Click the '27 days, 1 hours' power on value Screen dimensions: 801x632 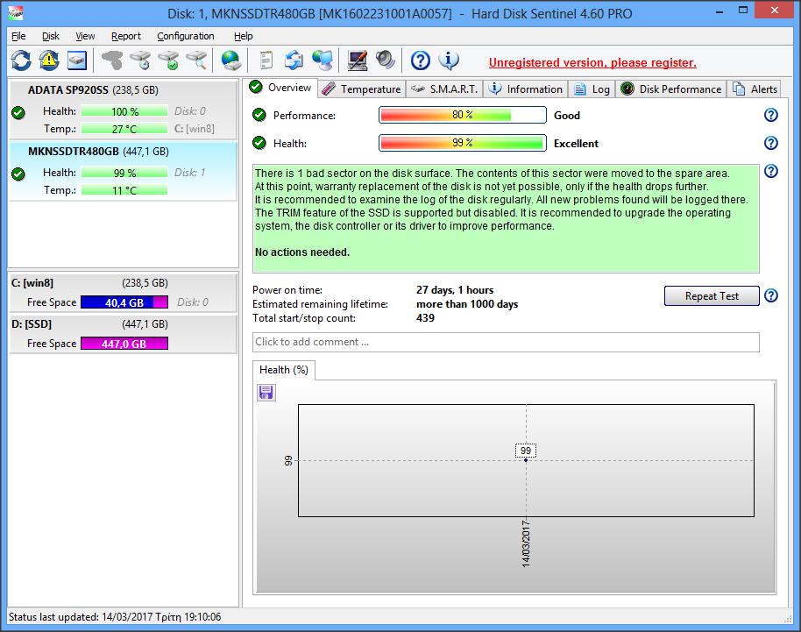[x=455, y=289]
